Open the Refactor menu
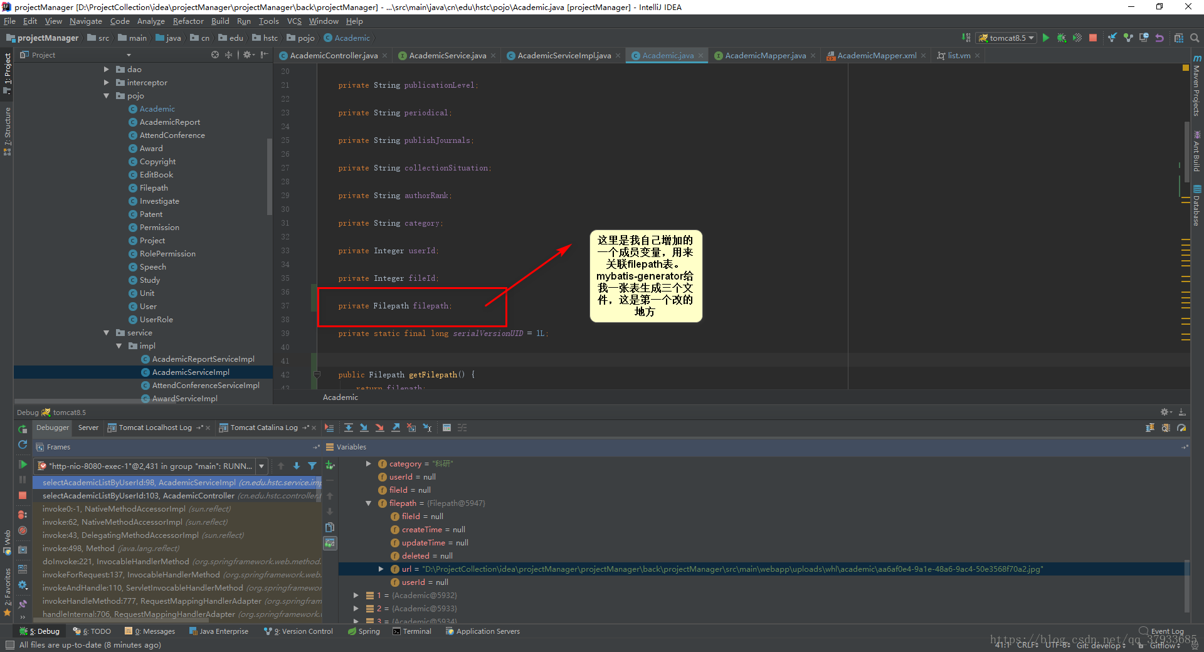1204x652 pixels. pyautogui.click(x=188, y=21)
